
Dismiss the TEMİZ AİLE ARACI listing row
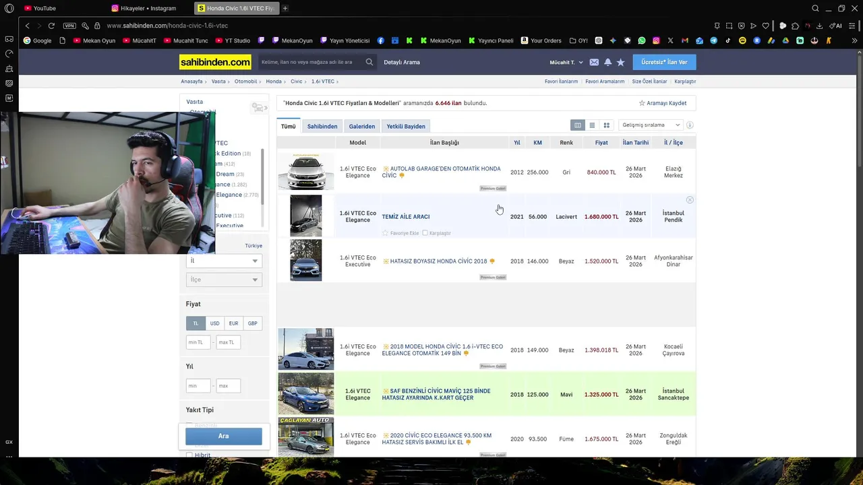pos(690,200)
